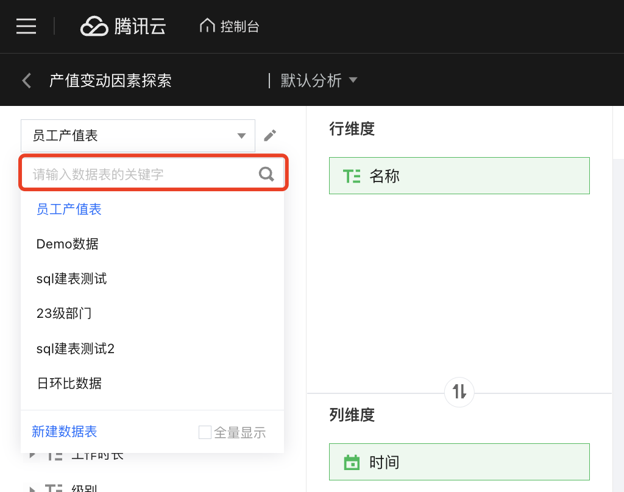Expand the 级别 field tree item
The width and height of the screenshot is (624, 492).
[x=31, y=487]
